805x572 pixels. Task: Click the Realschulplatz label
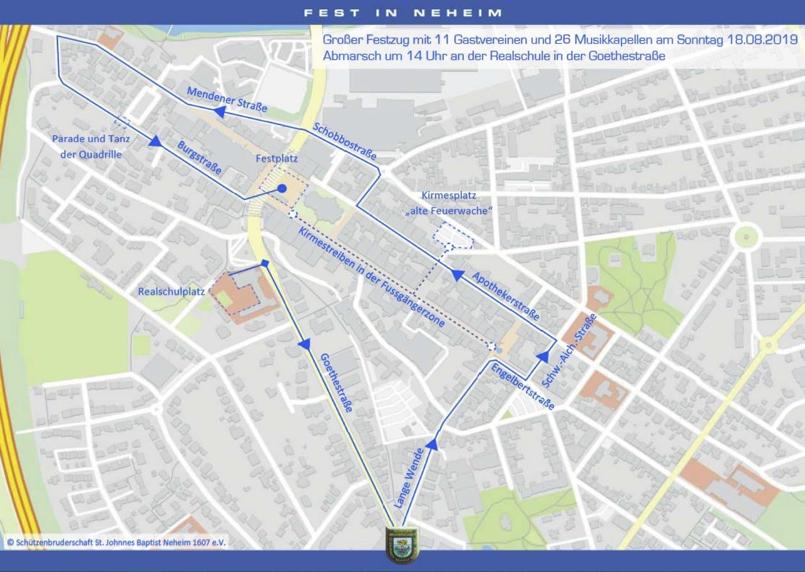coord(171,292)
